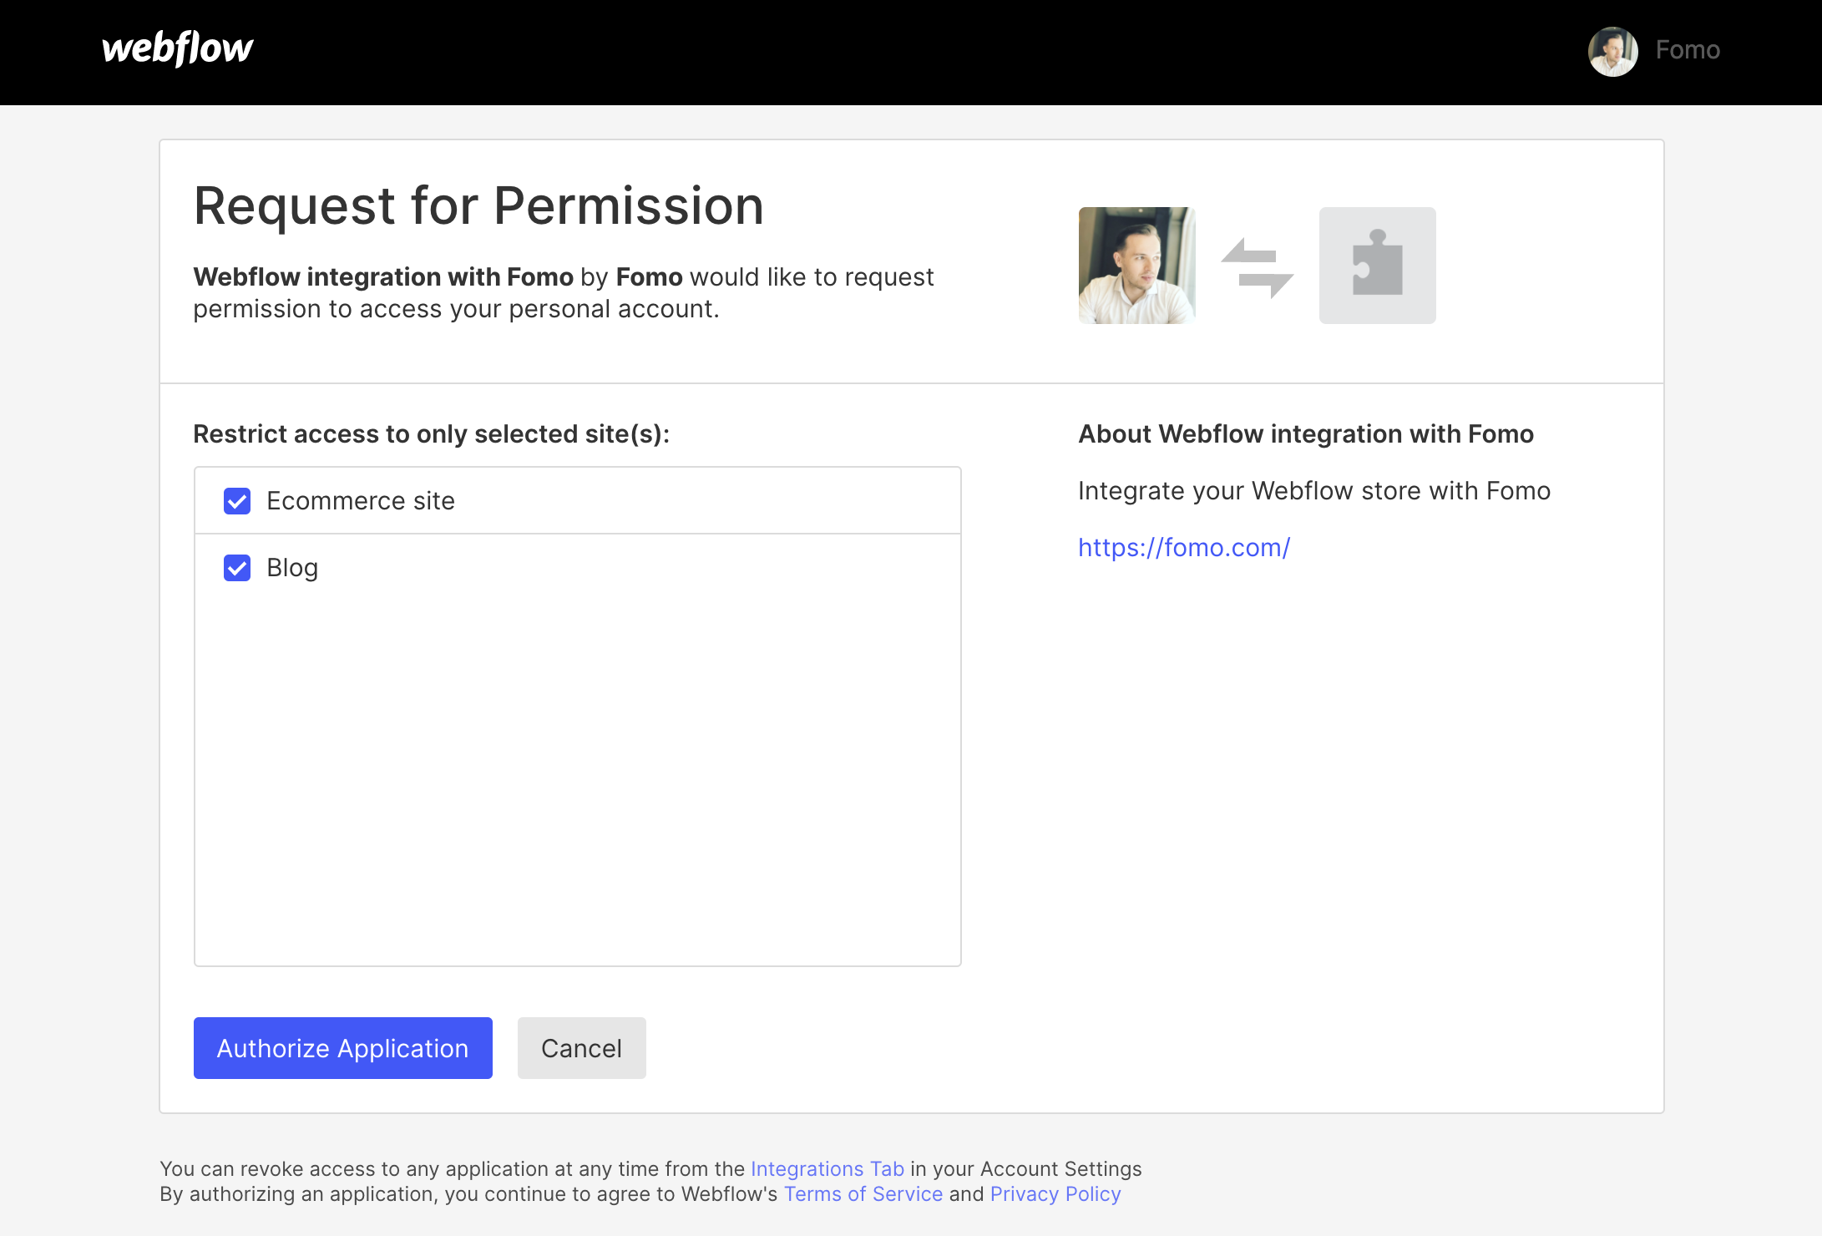The height and width of the screenshot is (1236, 1822).
Task: Select the Ecommerce site label
Action: [361, 501]
